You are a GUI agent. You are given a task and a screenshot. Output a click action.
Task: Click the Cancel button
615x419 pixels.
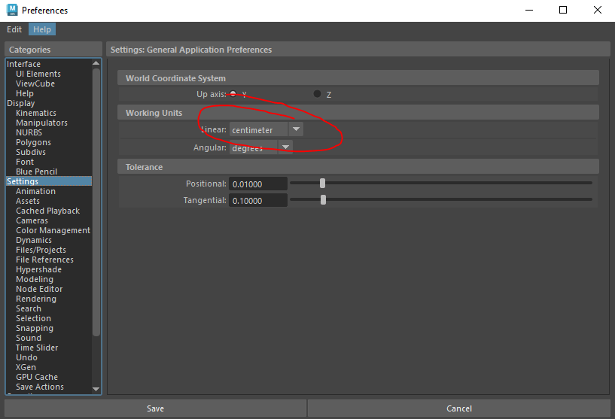point(459,408)
